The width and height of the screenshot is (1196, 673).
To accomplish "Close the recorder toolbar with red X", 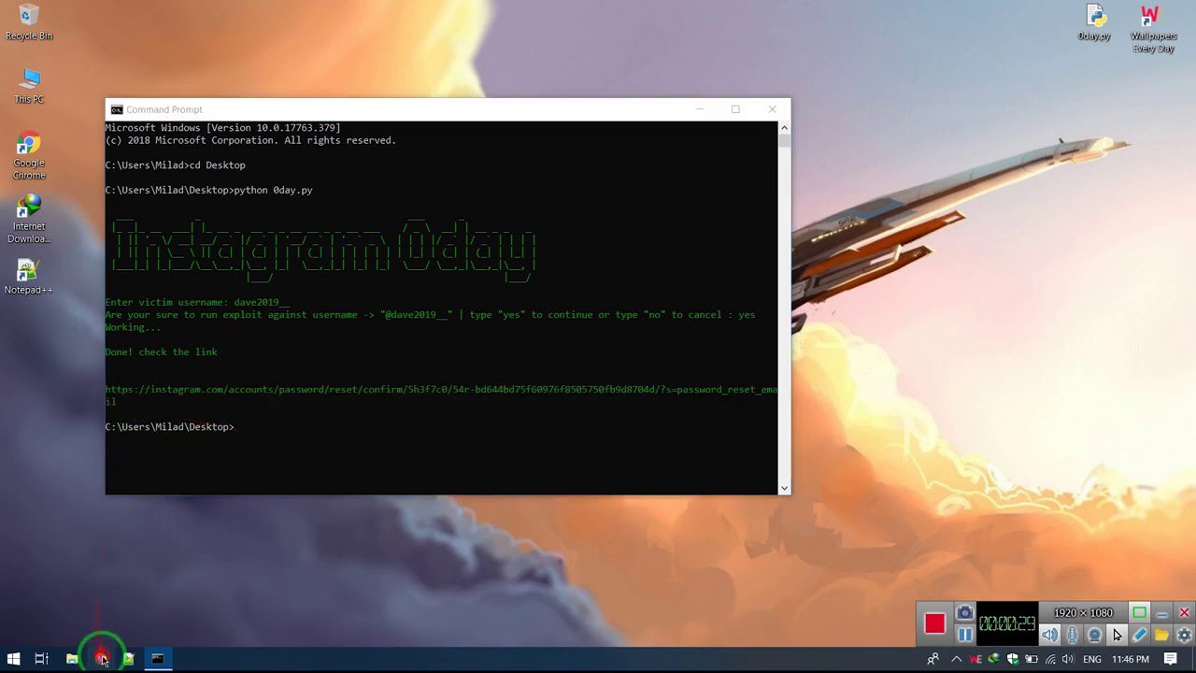I will click(x=1184, y=613).
